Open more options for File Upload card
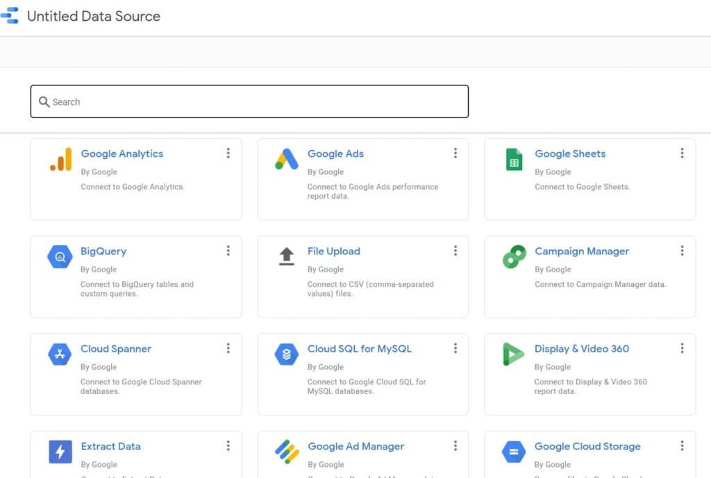This screenshot has height=478, width=711. pyautogui.click(x=455, y=251)
